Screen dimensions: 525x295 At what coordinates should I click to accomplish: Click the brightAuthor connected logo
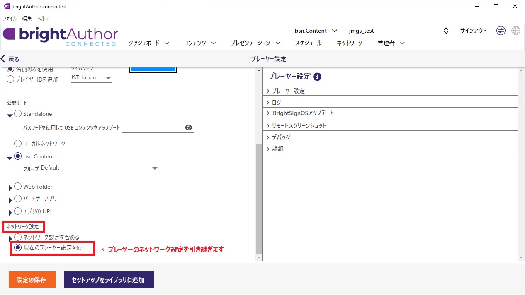coord(61,36)
